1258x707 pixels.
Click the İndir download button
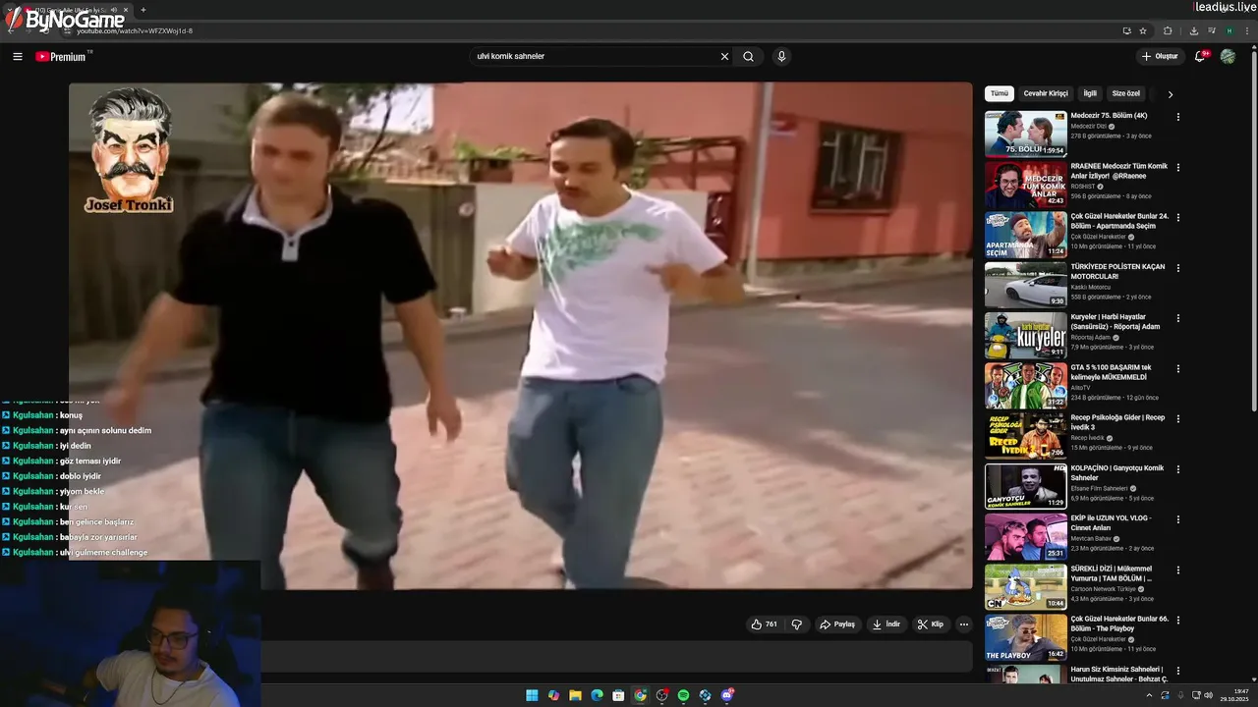[886, 625]
